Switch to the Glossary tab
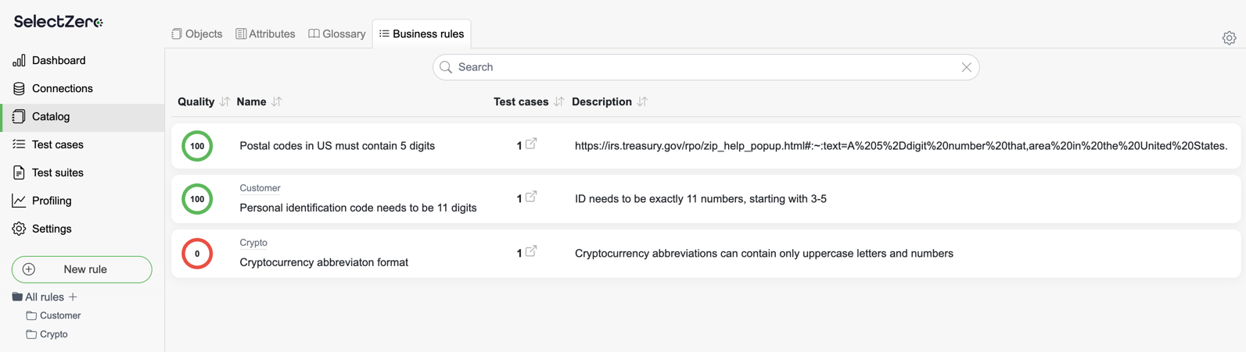The height and width of the screenshot is (352, 1246). tap(336, 34)
